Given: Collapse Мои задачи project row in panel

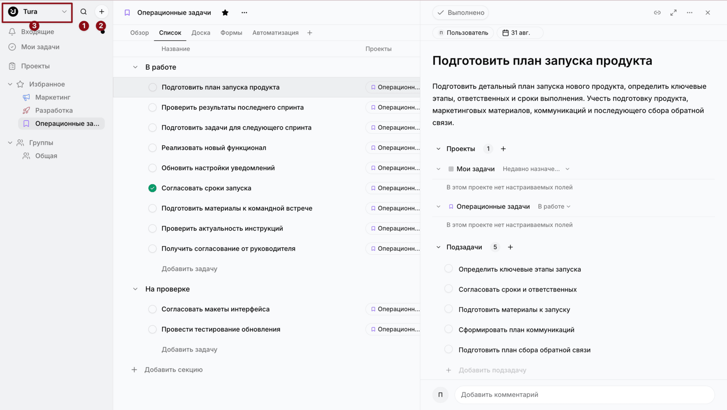Looking at the screenshot, I should pyautogui.click(x=438, y=169).
